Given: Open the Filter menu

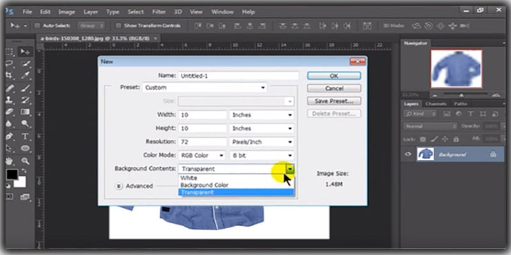Looking at the screenshot, I should pos(159,12).
